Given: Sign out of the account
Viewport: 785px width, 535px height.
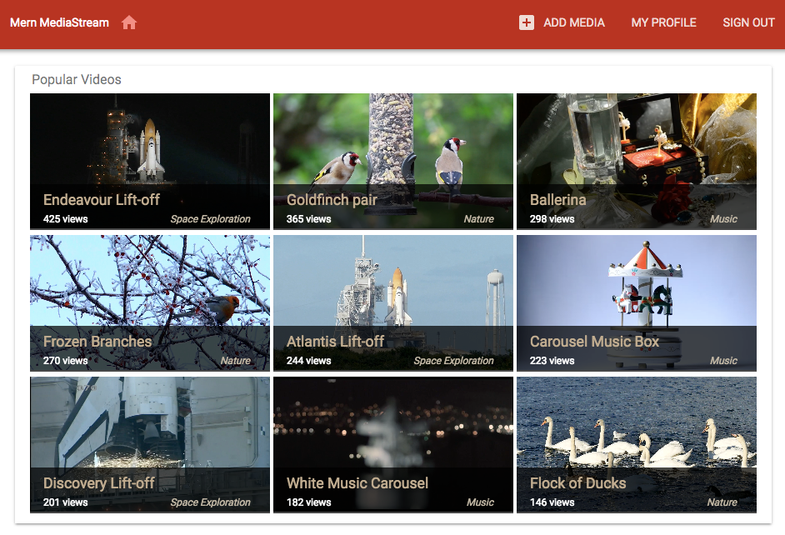Looking at the screenshot, I should [x=748, y=22].
